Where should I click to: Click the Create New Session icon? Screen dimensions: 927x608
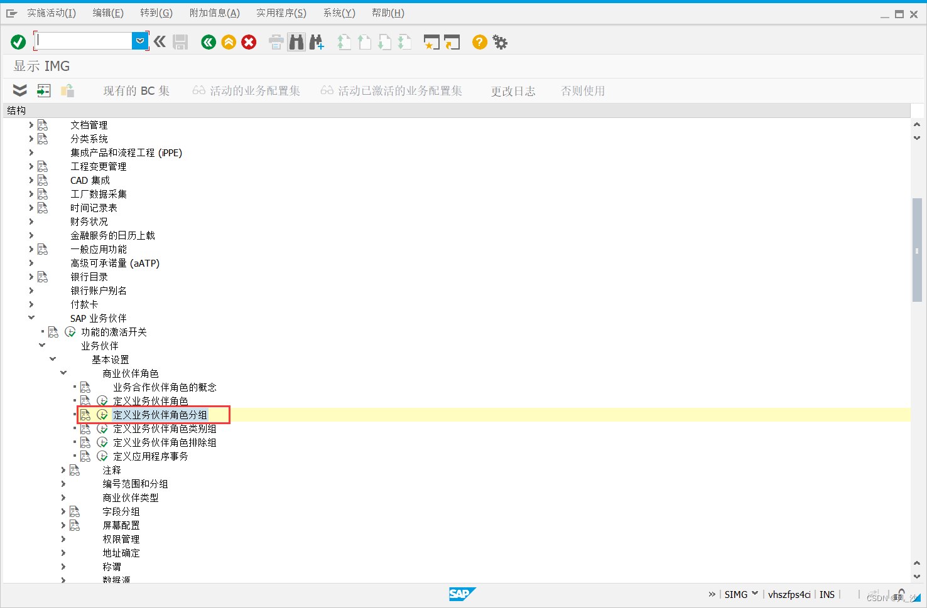tap(431, 42)
